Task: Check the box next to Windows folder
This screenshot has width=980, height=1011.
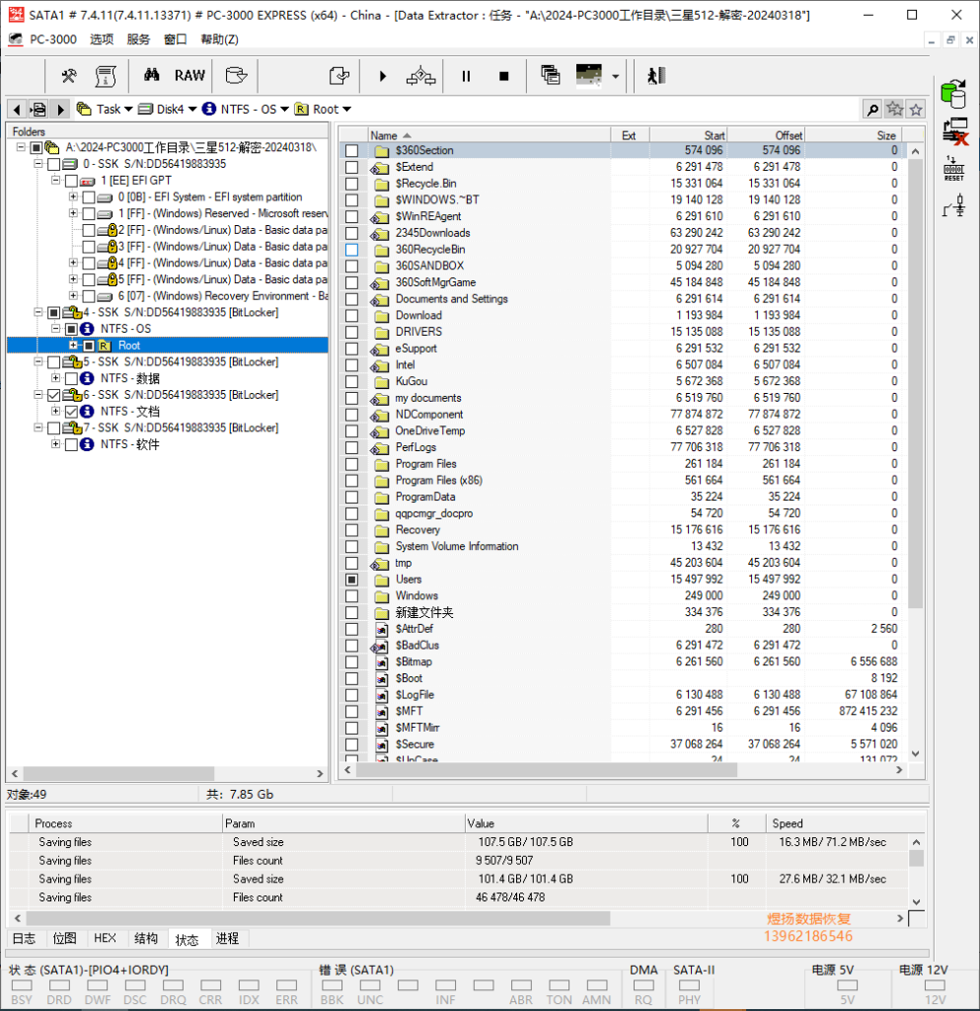Action: click(351, 595)
